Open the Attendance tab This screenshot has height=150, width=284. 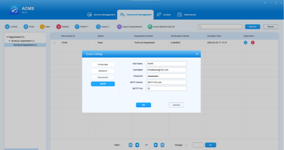click(187, 15)
